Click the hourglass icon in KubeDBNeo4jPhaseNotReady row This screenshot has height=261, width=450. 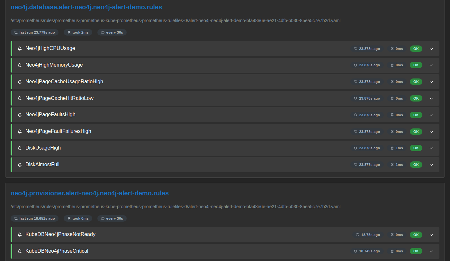point(392,235)
